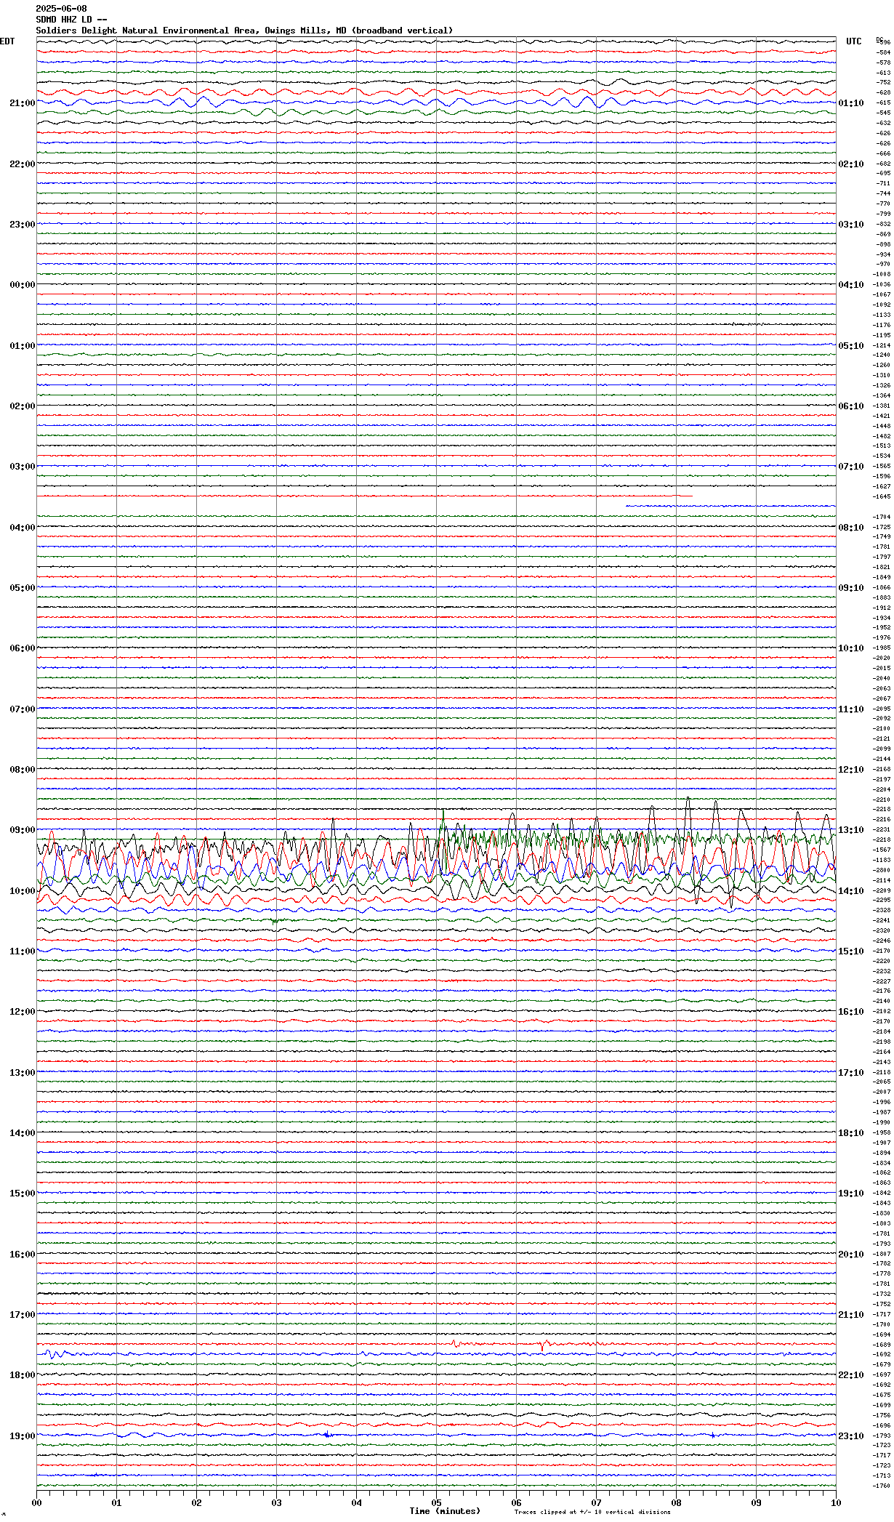Click the 07:10 UTC hour label
The height and width of the screenshot is (1522, 894).
point(851,467)
